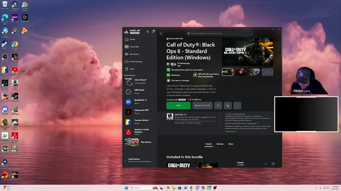Open Ubisoft Connect desktop icon
This screenshot has width=341, height=191.
(x=25, y=6)
